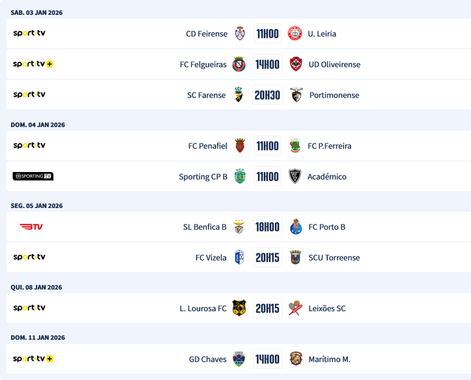Click the CD Feirense club crest
The height and width of the screenshot is (380, 471).
tap(240, 34)
